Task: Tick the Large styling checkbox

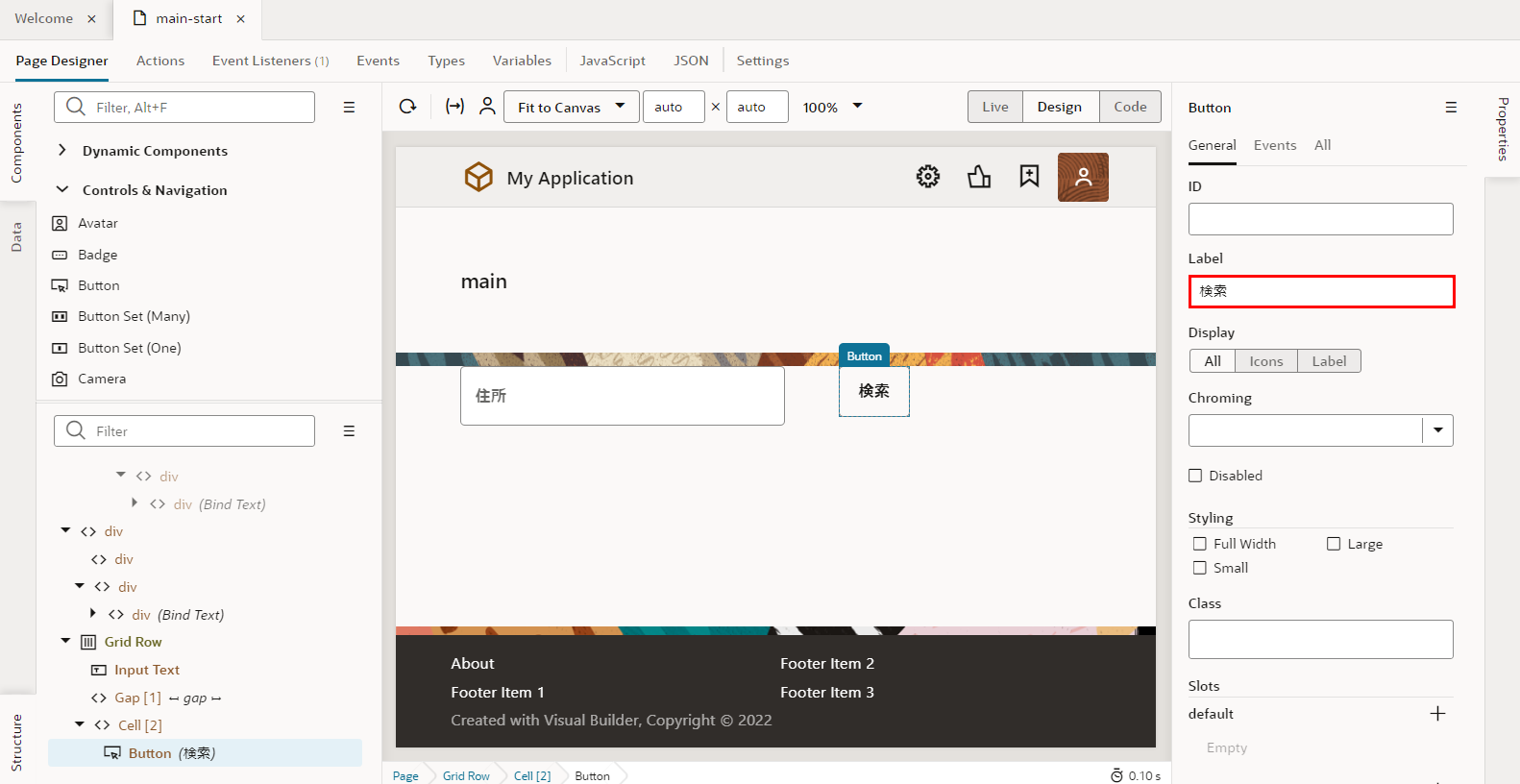Action: coord(1334,544)
